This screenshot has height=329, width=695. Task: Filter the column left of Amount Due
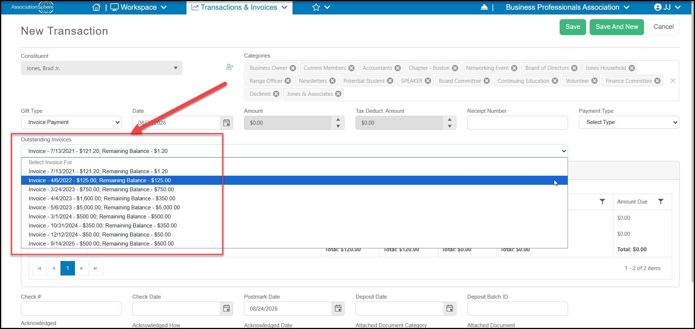click(602, 202)
